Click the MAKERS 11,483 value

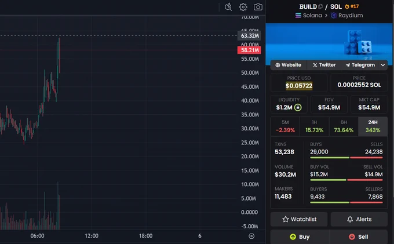283,196
